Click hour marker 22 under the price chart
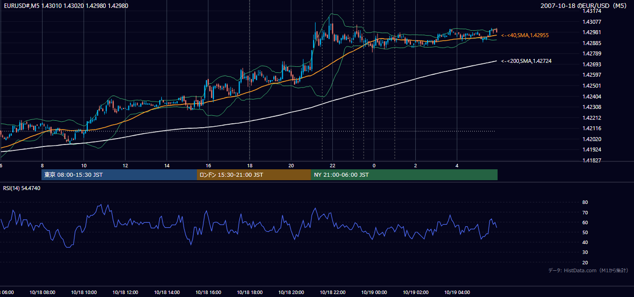The width and height of the screenshot is (634, 297). pos(333,166)
